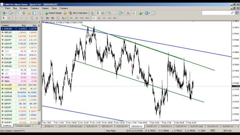The image size is (240, 135).
Task: Switch timeframe to MN
Action: 115,18
